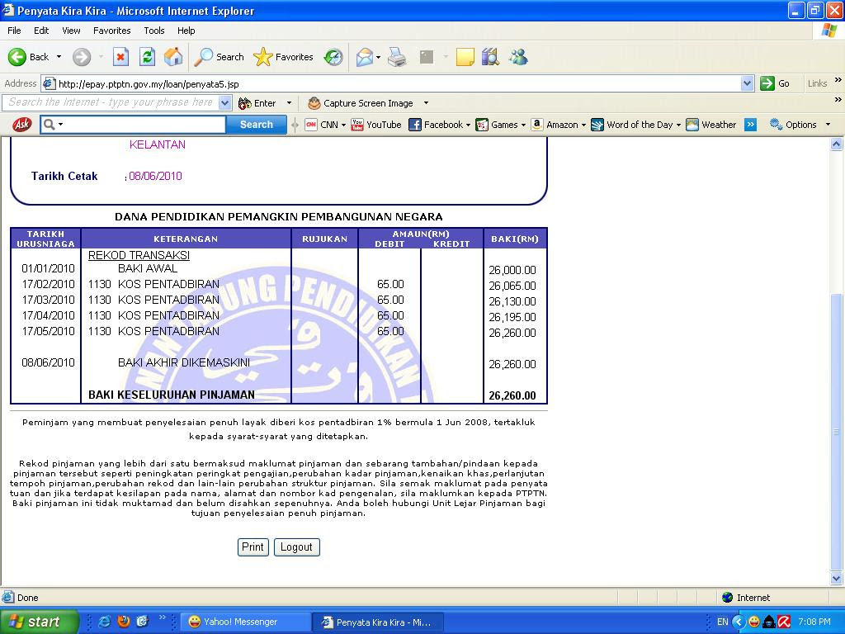
Task: Open the Weather toolbar shortcut
Action: 710,125
